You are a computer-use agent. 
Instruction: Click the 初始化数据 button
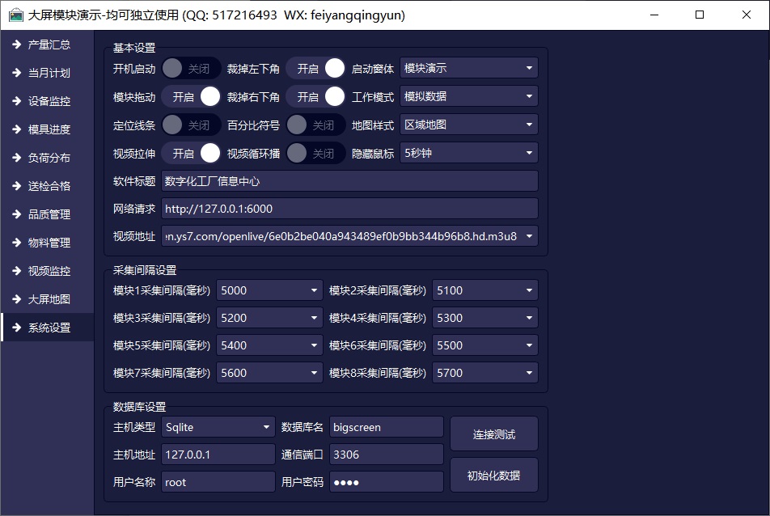pyautogui.click(x=493, y=475)
